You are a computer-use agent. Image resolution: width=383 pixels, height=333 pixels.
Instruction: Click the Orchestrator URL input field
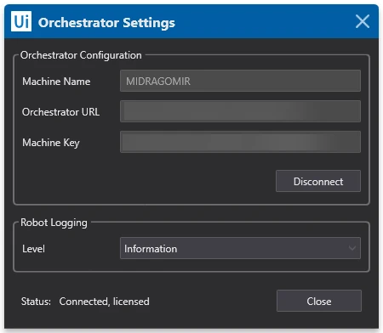pos(240,111)
